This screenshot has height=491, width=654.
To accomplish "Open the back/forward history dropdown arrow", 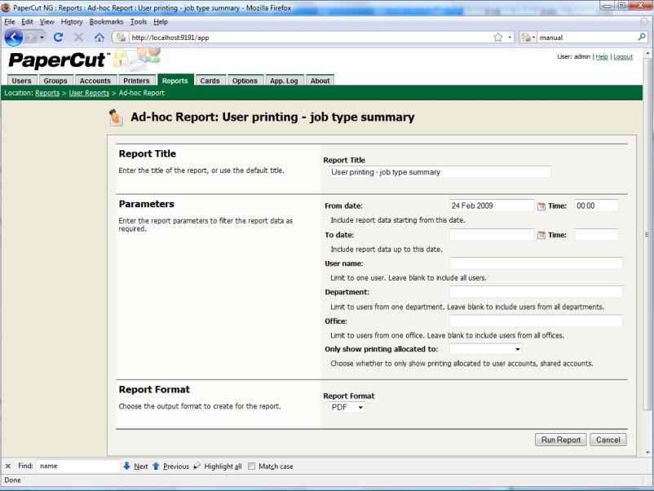I will pos(42,38).
